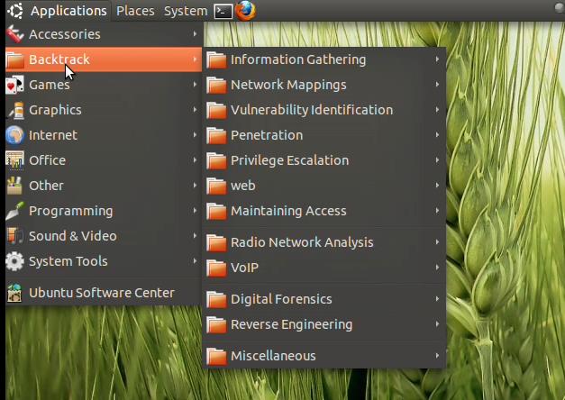
Task: Click the Graphics paintbrush icon
Action: 14,110
